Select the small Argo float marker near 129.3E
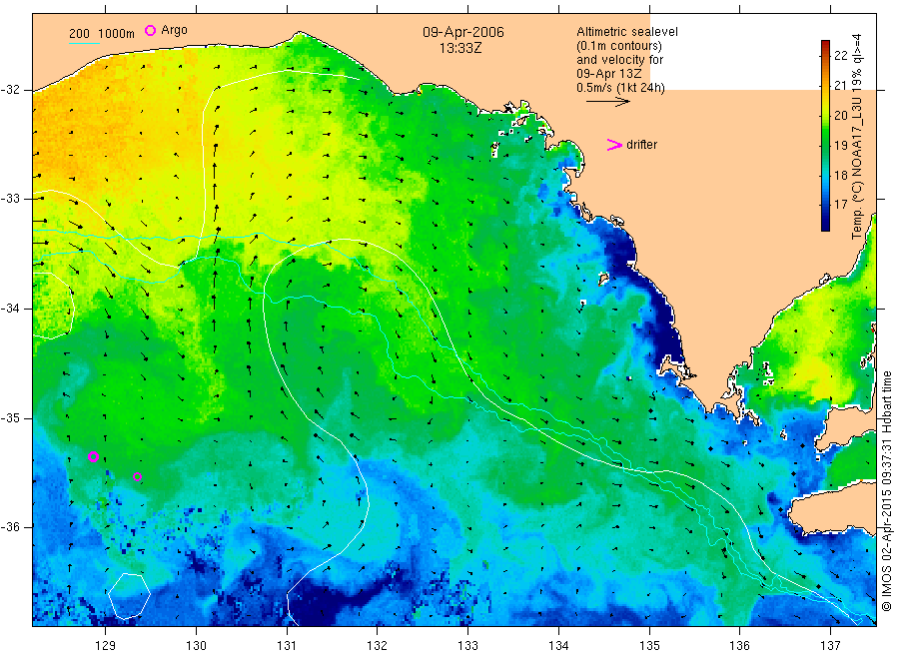 pyautogui.click(x=137, y=476)
